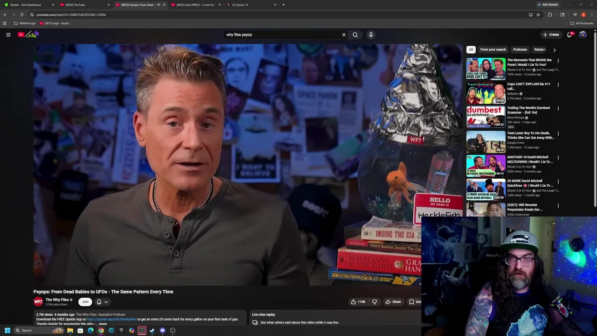Open Cops CAN'T EXPLAIN his 911 call video
The width and height of the screenshot is (597, 336).
[528, 86]
